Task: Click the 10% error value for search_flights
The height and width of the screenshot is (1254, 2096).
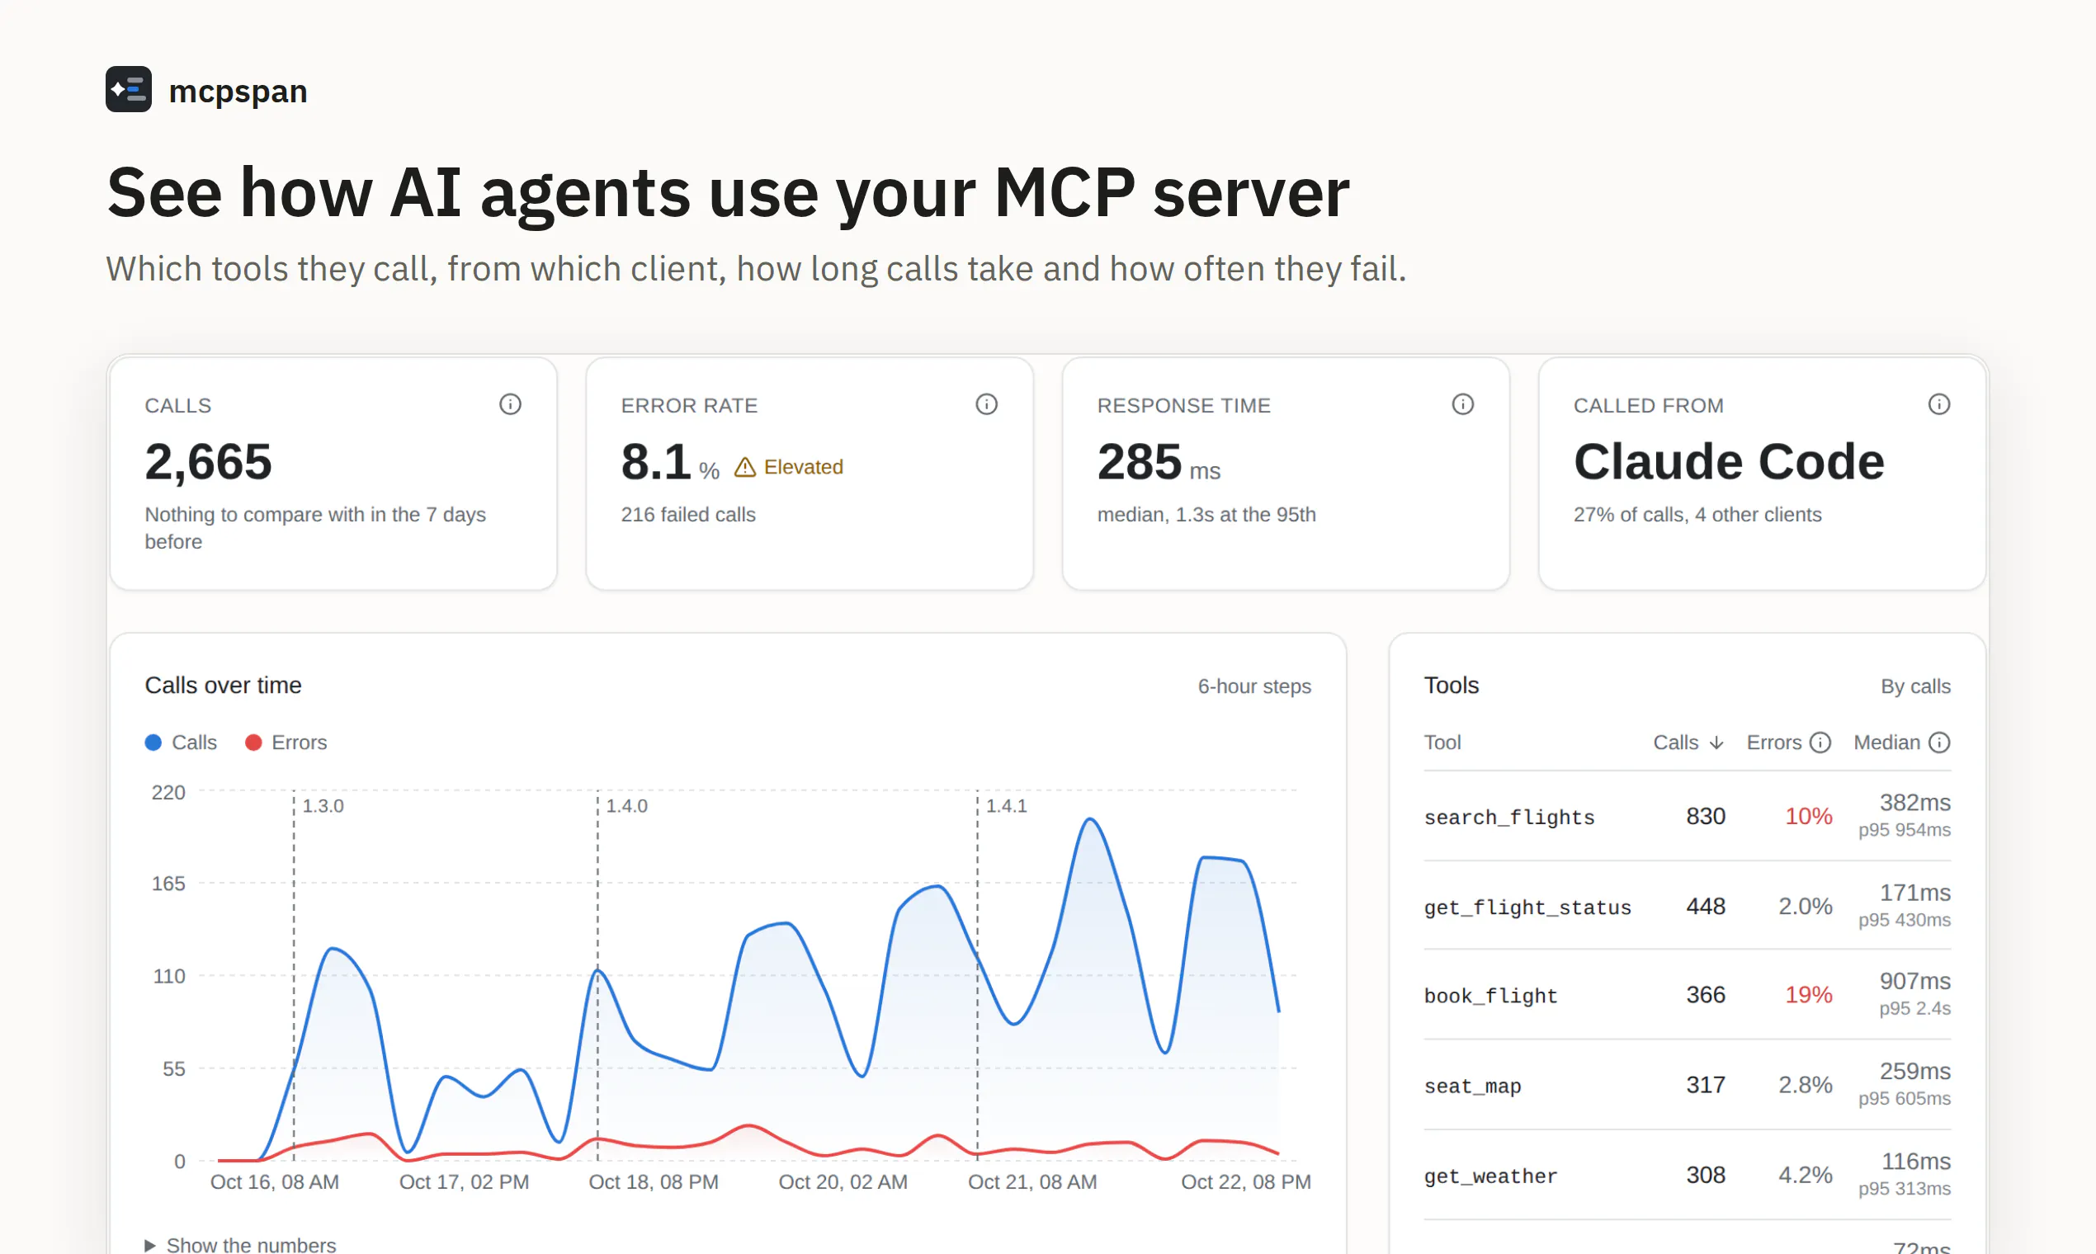Action: pyautogui.click(x=1808, y=816)
